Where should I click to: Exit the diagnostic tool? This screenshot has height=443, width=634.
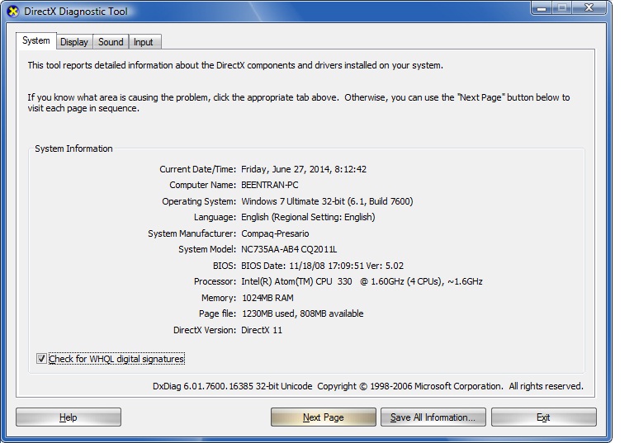(x=544, y=417)
